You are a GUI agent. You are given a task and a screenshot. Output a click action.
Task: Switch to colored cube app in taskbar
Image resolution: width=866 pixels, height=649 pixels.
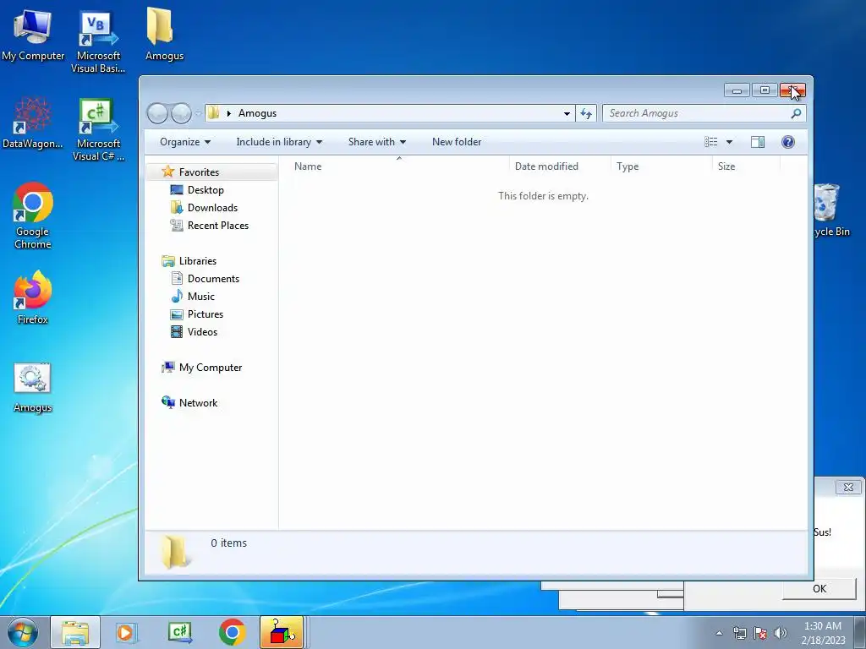click(x=282, y=632)
